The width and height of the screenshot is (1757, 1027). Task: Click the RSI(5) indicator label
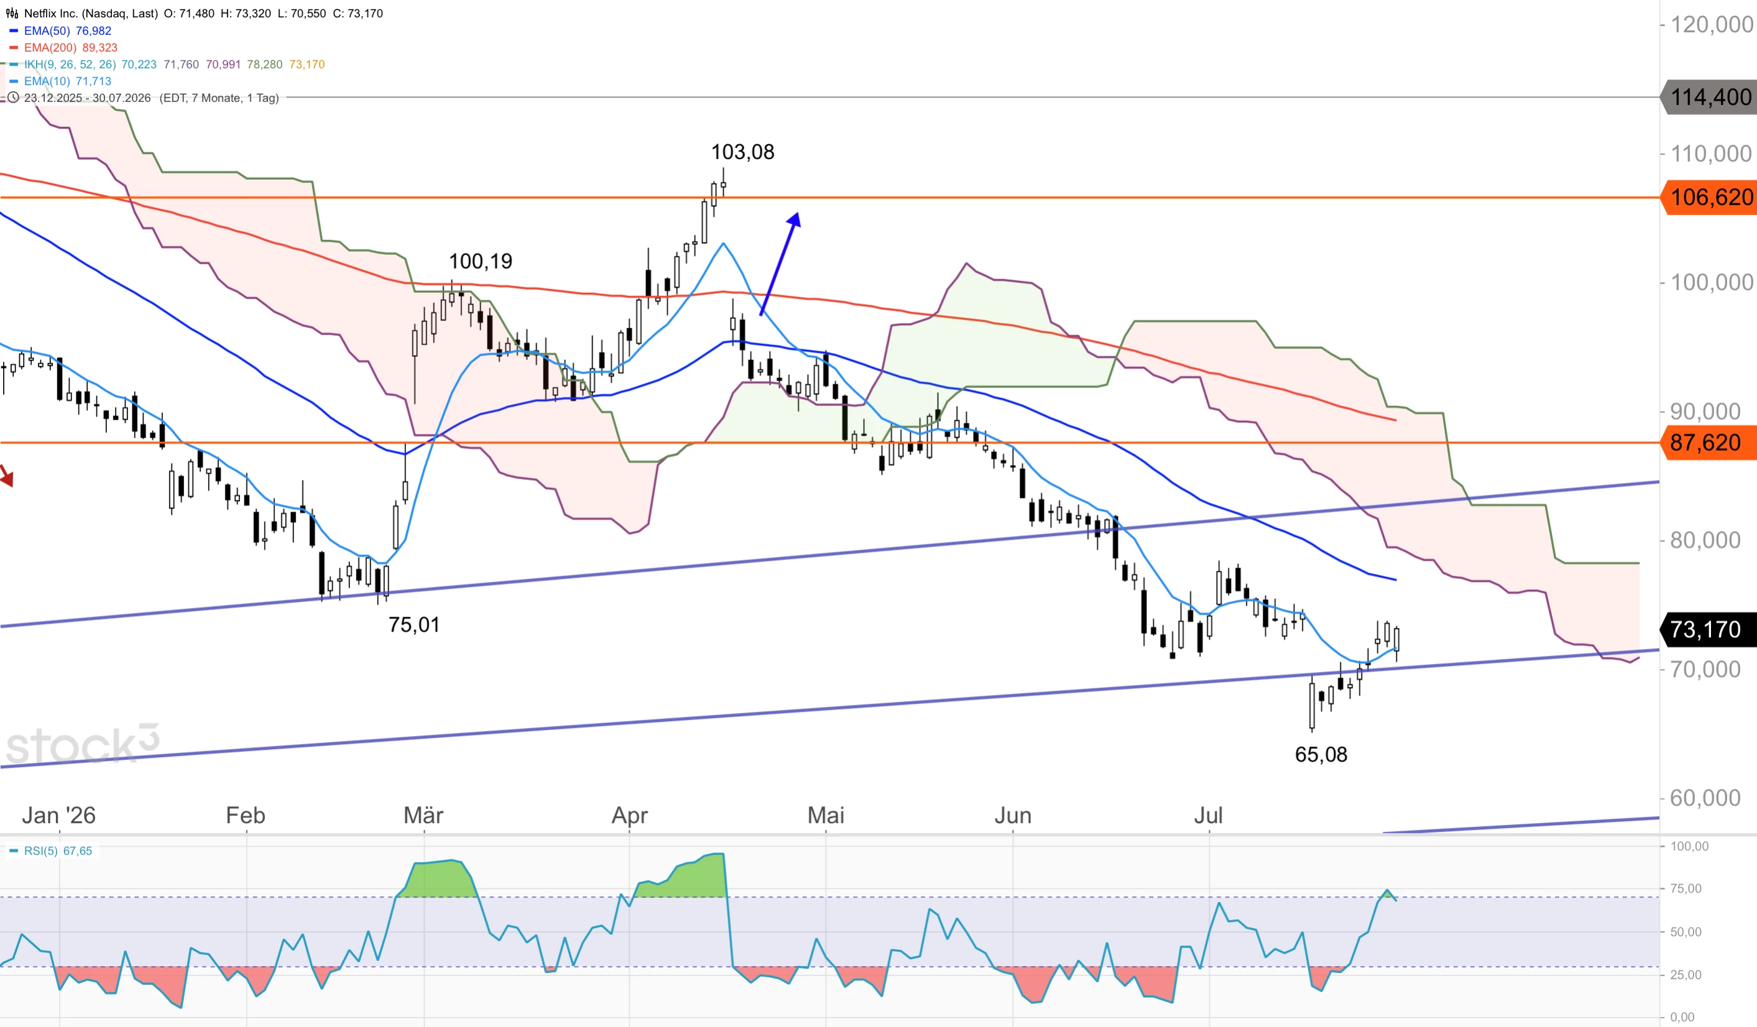pyautogui.click(x=41, y=850)
